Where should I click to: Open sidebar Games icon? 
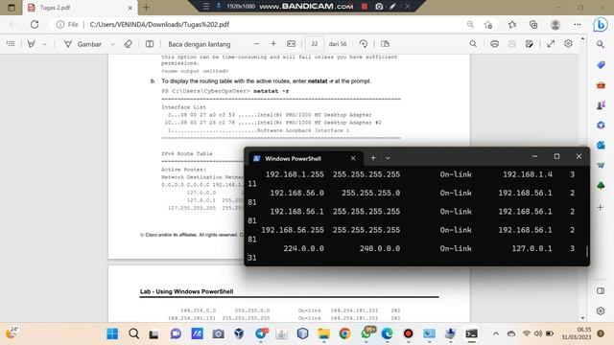[x=601, y=104]
